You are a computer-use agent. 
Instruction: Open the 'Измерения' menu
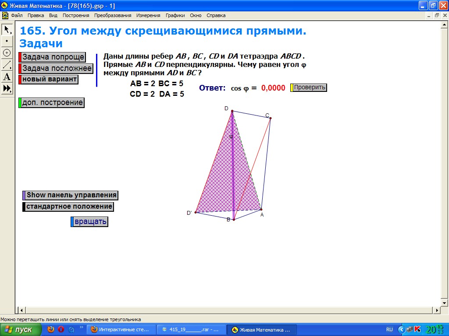click(x=148, y=15)
